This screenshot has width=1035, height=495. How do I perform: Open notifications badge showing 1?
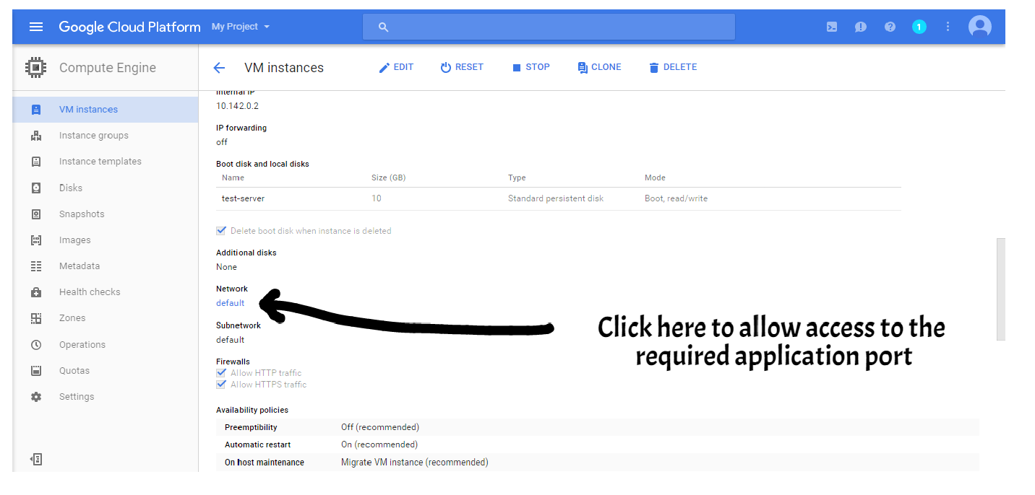coord(919,27)
